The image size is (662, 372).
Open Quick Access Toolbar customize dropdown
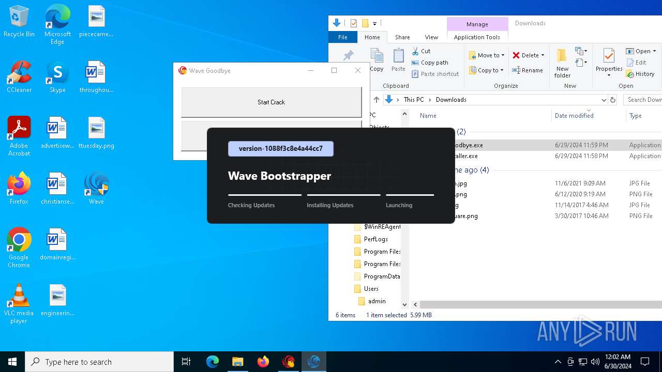374,23
